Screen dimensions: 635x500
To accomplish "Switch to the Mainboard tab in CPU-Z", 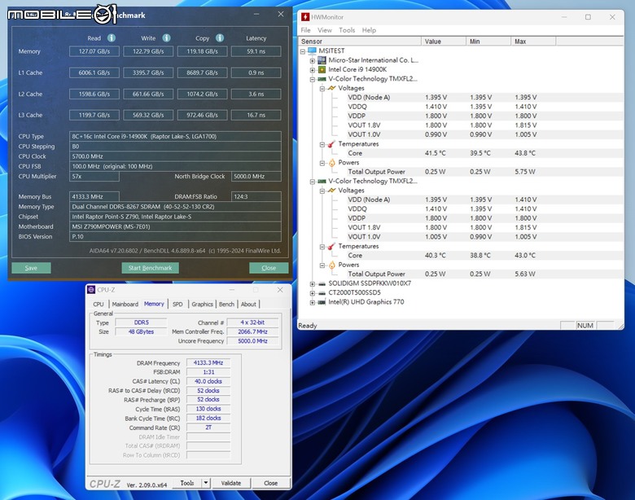I will (x=125, y=304).
